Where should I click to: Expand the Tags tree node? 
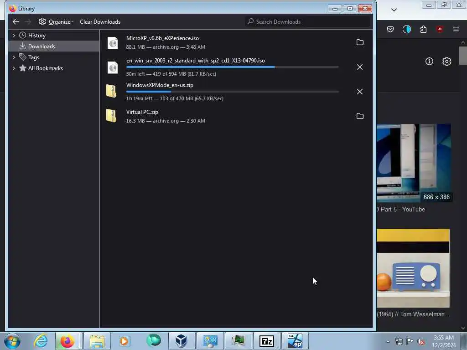pyautogui.click(x=14, y=57)
